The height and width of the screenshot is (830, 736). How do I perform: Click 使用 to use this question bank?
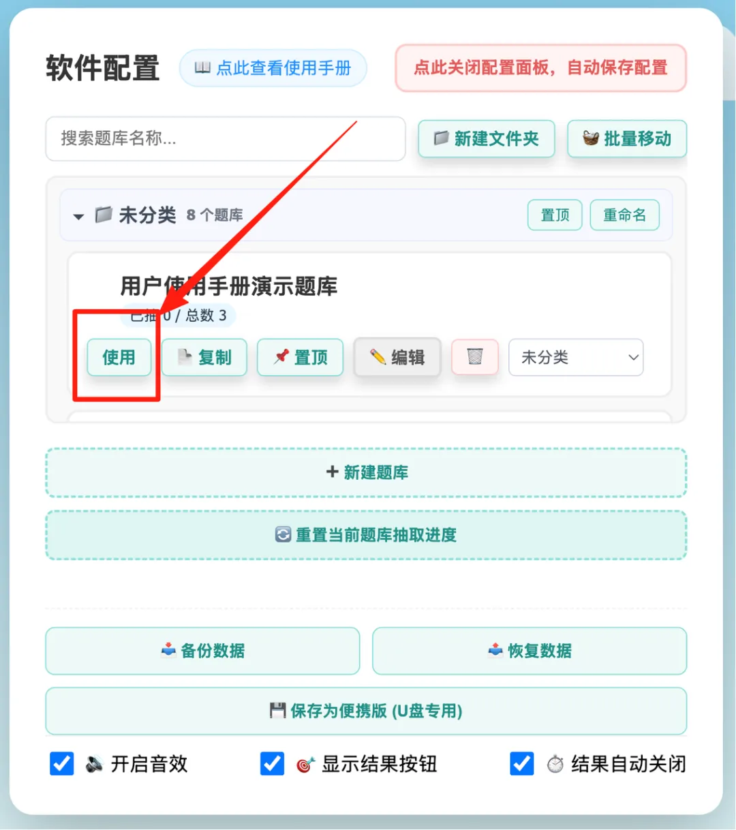click(x=119, y=357)
